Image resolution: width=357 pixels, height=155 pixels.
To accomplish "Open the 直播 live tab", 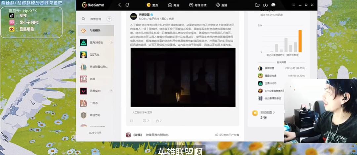I will pos(221,5).
